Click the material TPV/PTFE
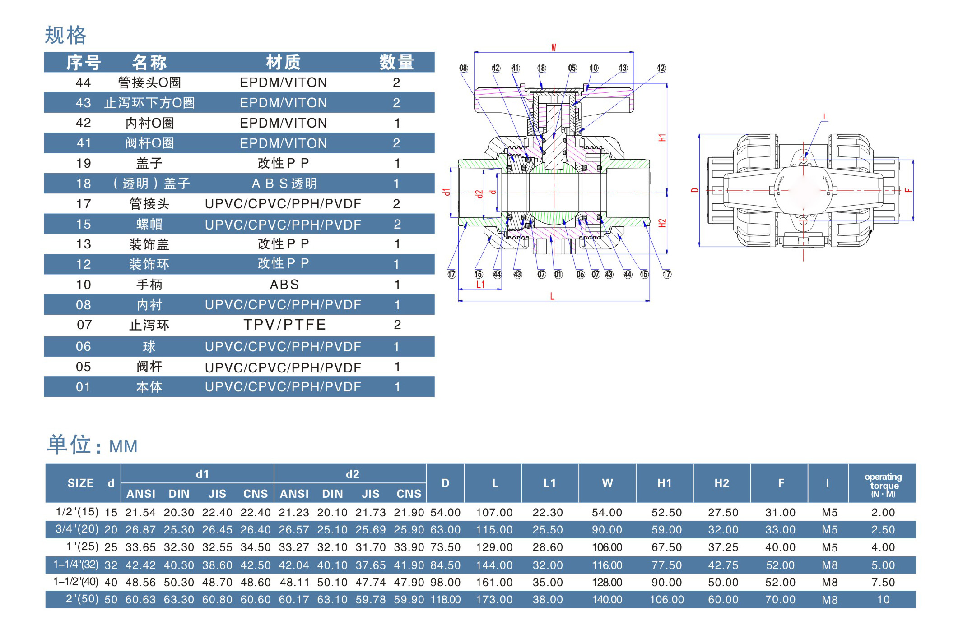 pos(284,325)
